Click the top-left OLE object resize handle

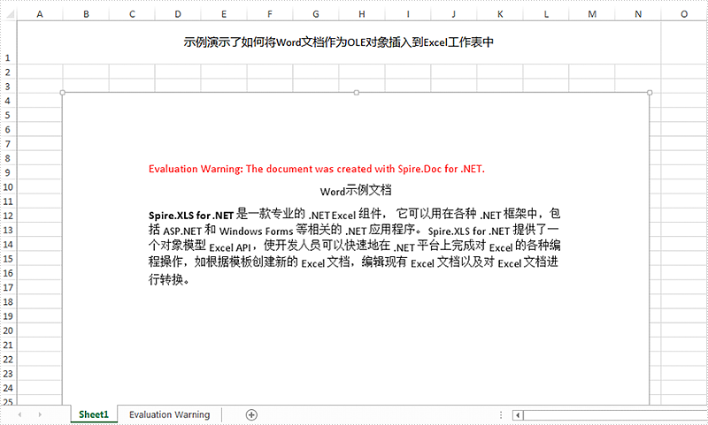pyautogui.click(x=62, y=93)
